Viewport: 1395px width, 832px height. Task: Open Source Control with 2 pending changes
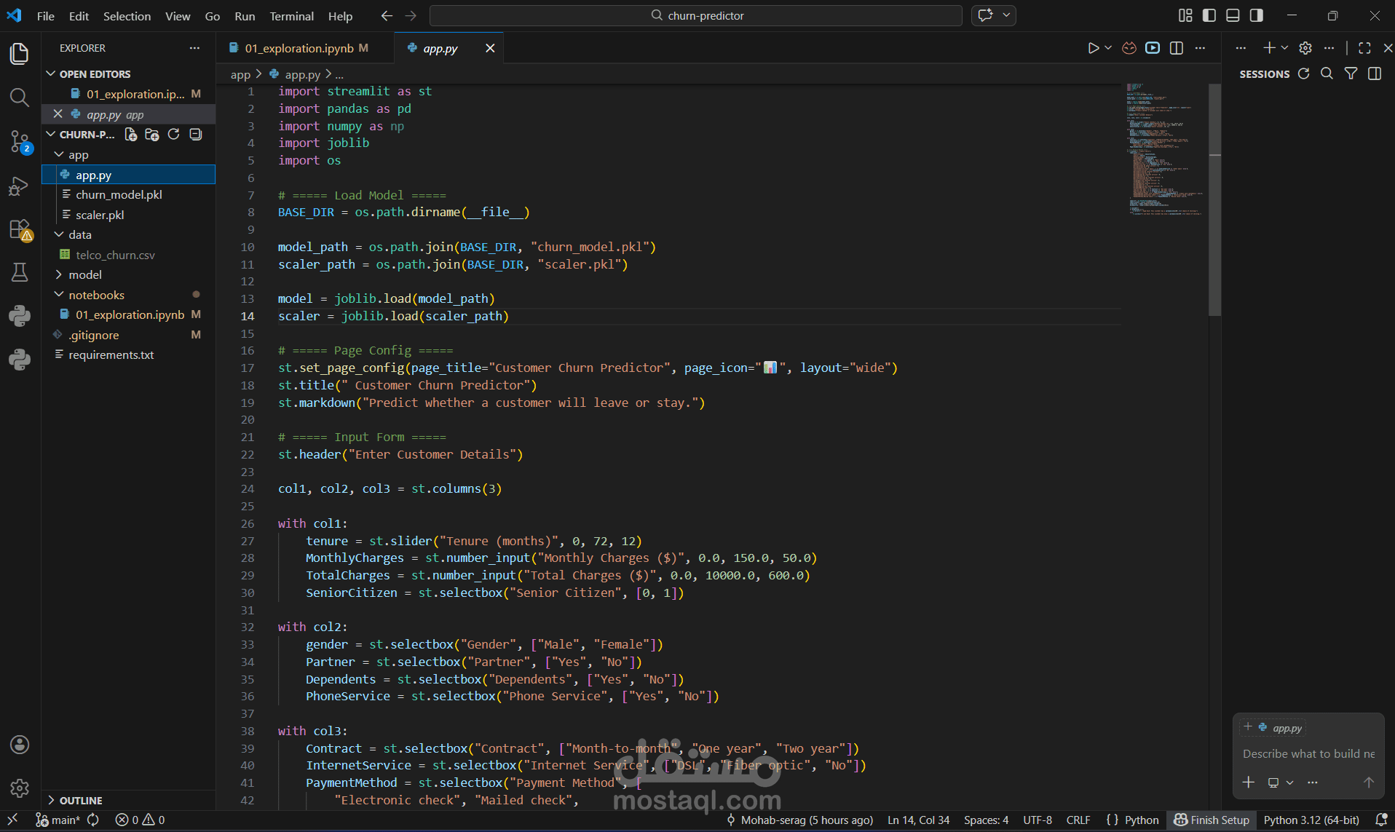click(x=20, y=141)
